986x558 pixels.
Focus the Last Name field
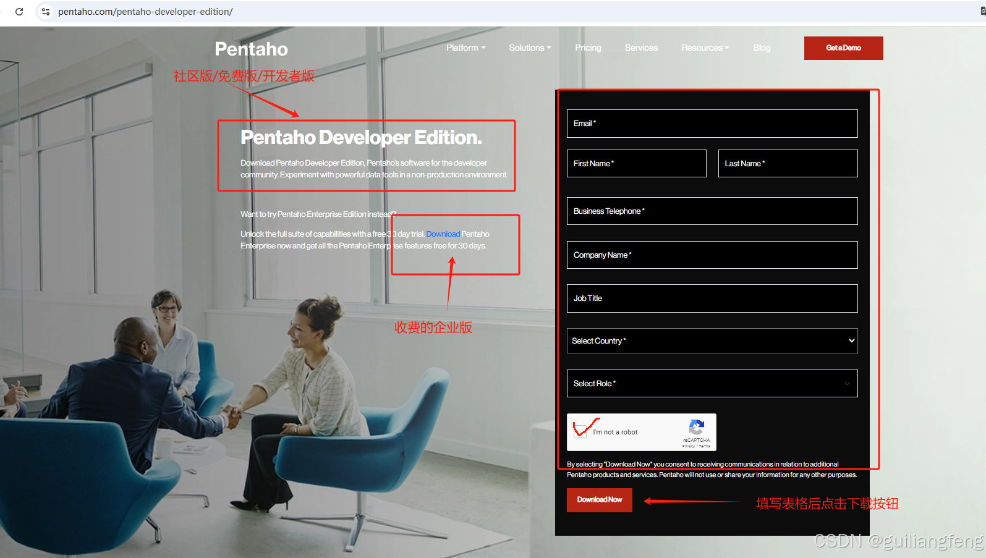(788, 164)
